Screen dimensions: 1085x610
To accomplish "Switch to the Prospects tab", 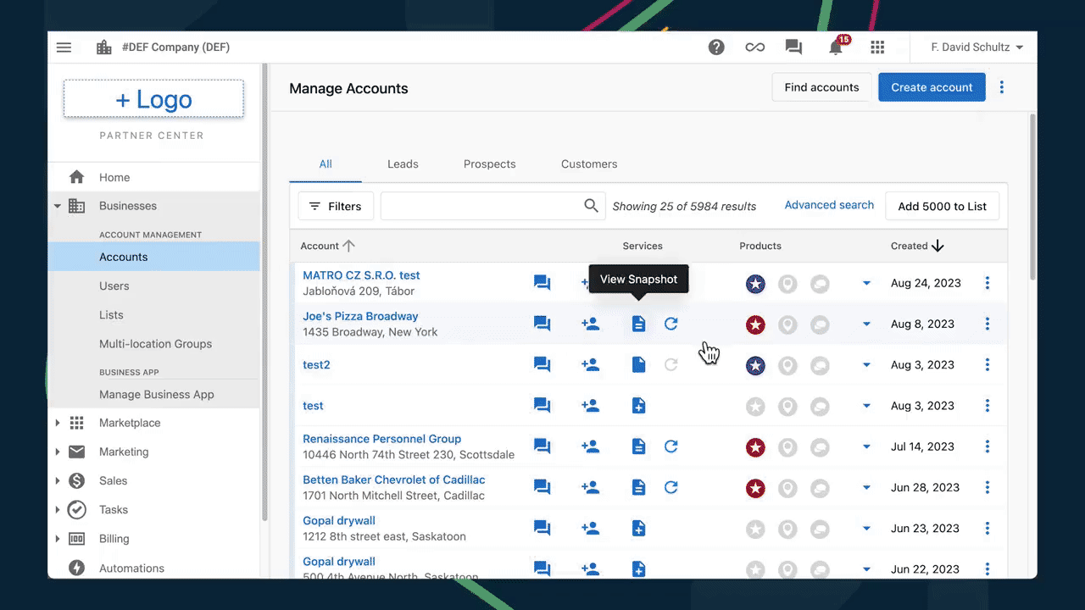I will point(489,164).
